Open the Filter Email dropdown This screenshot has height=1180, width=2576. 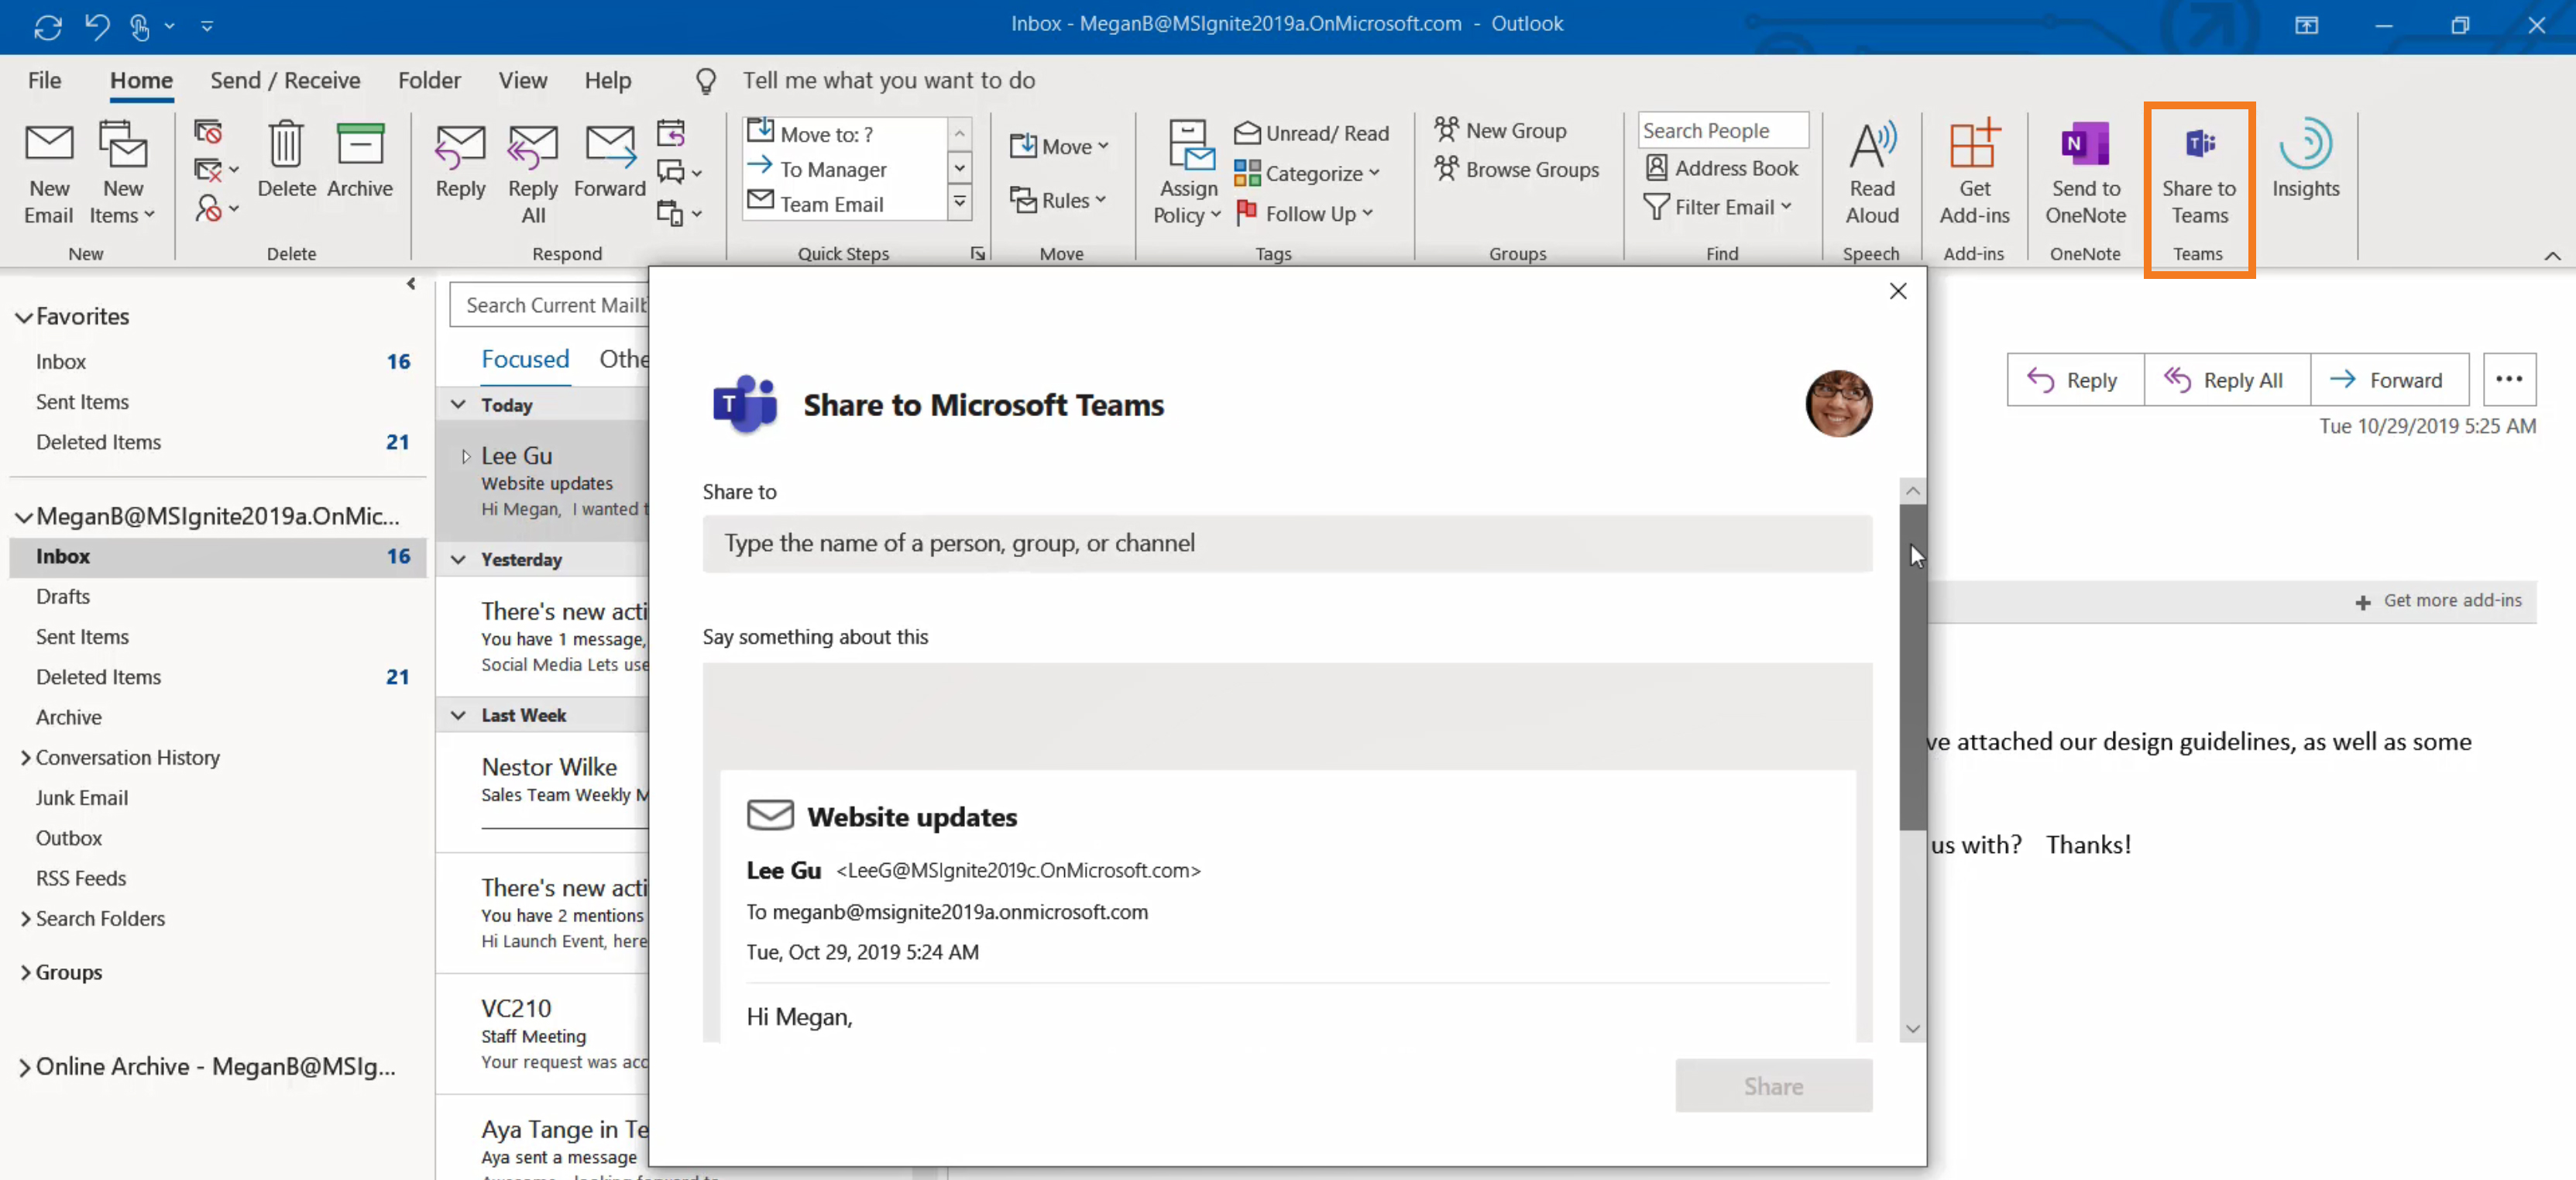[x=1717, y=207]
